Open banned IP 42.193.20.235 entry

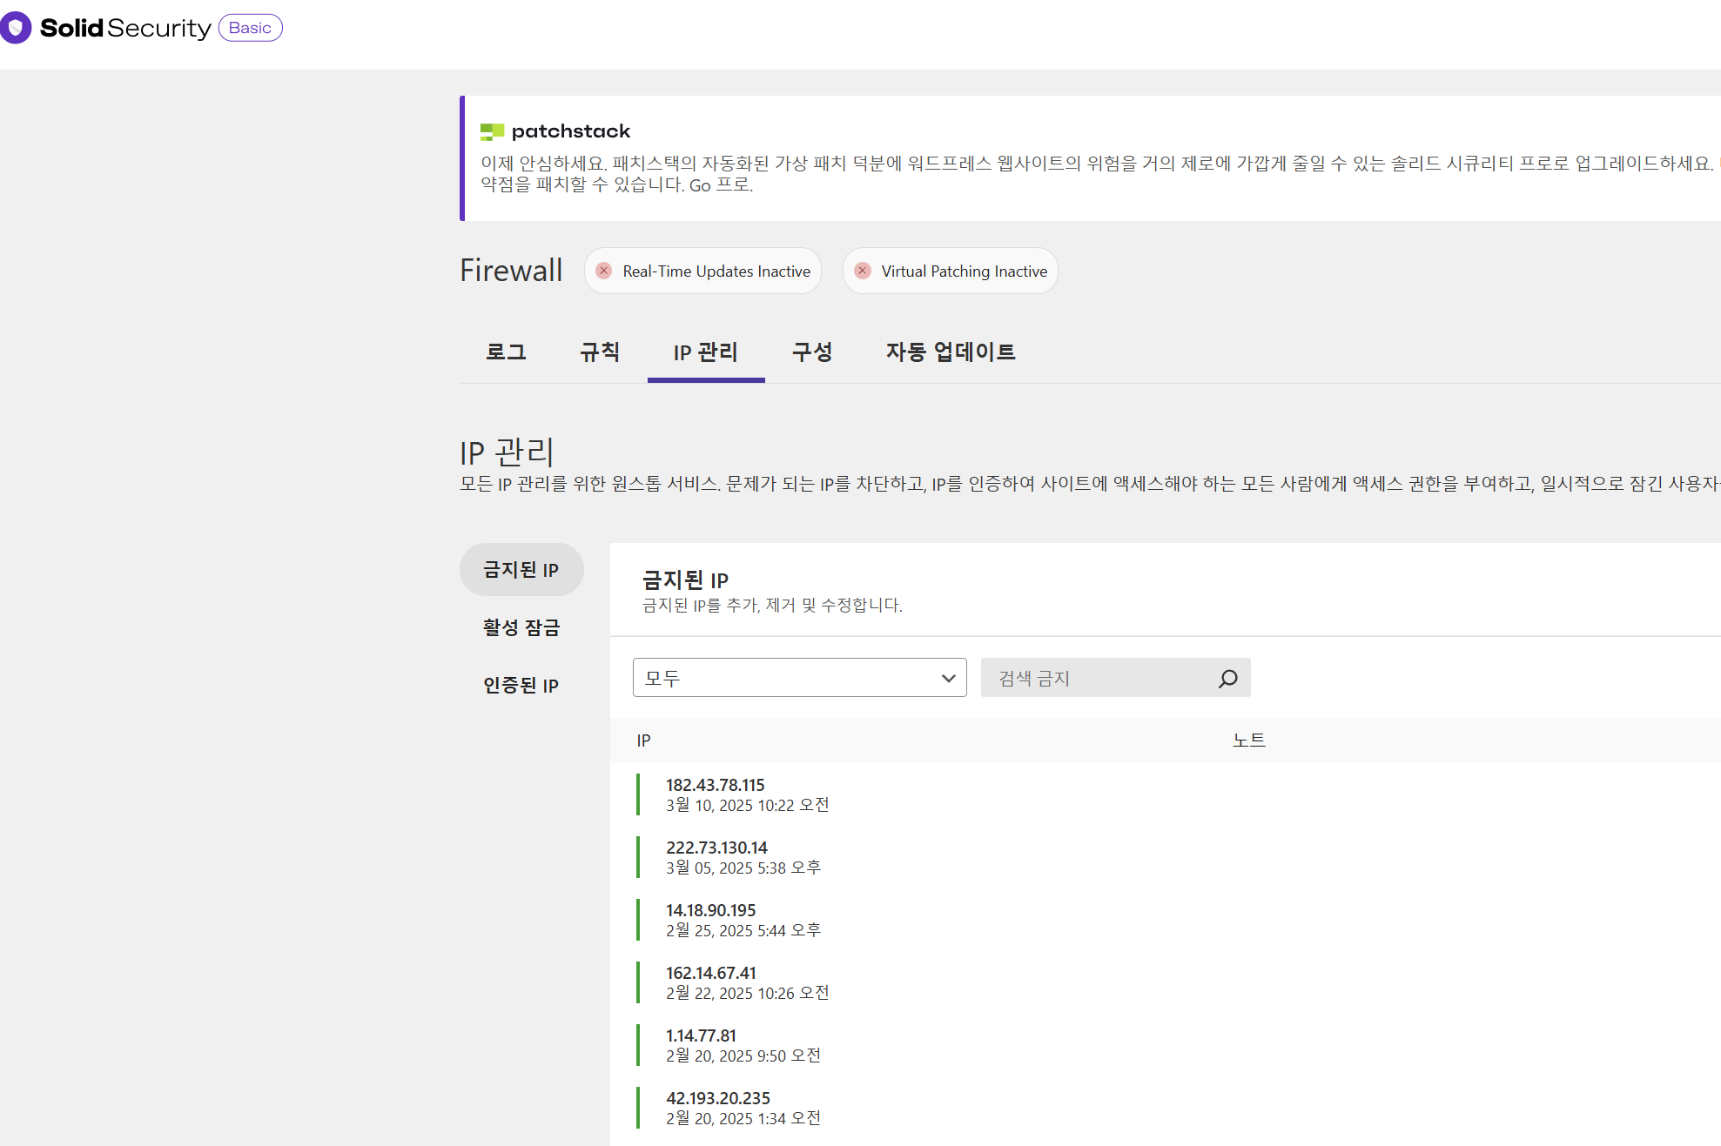pyautogui.click(x=717, y=1098)
